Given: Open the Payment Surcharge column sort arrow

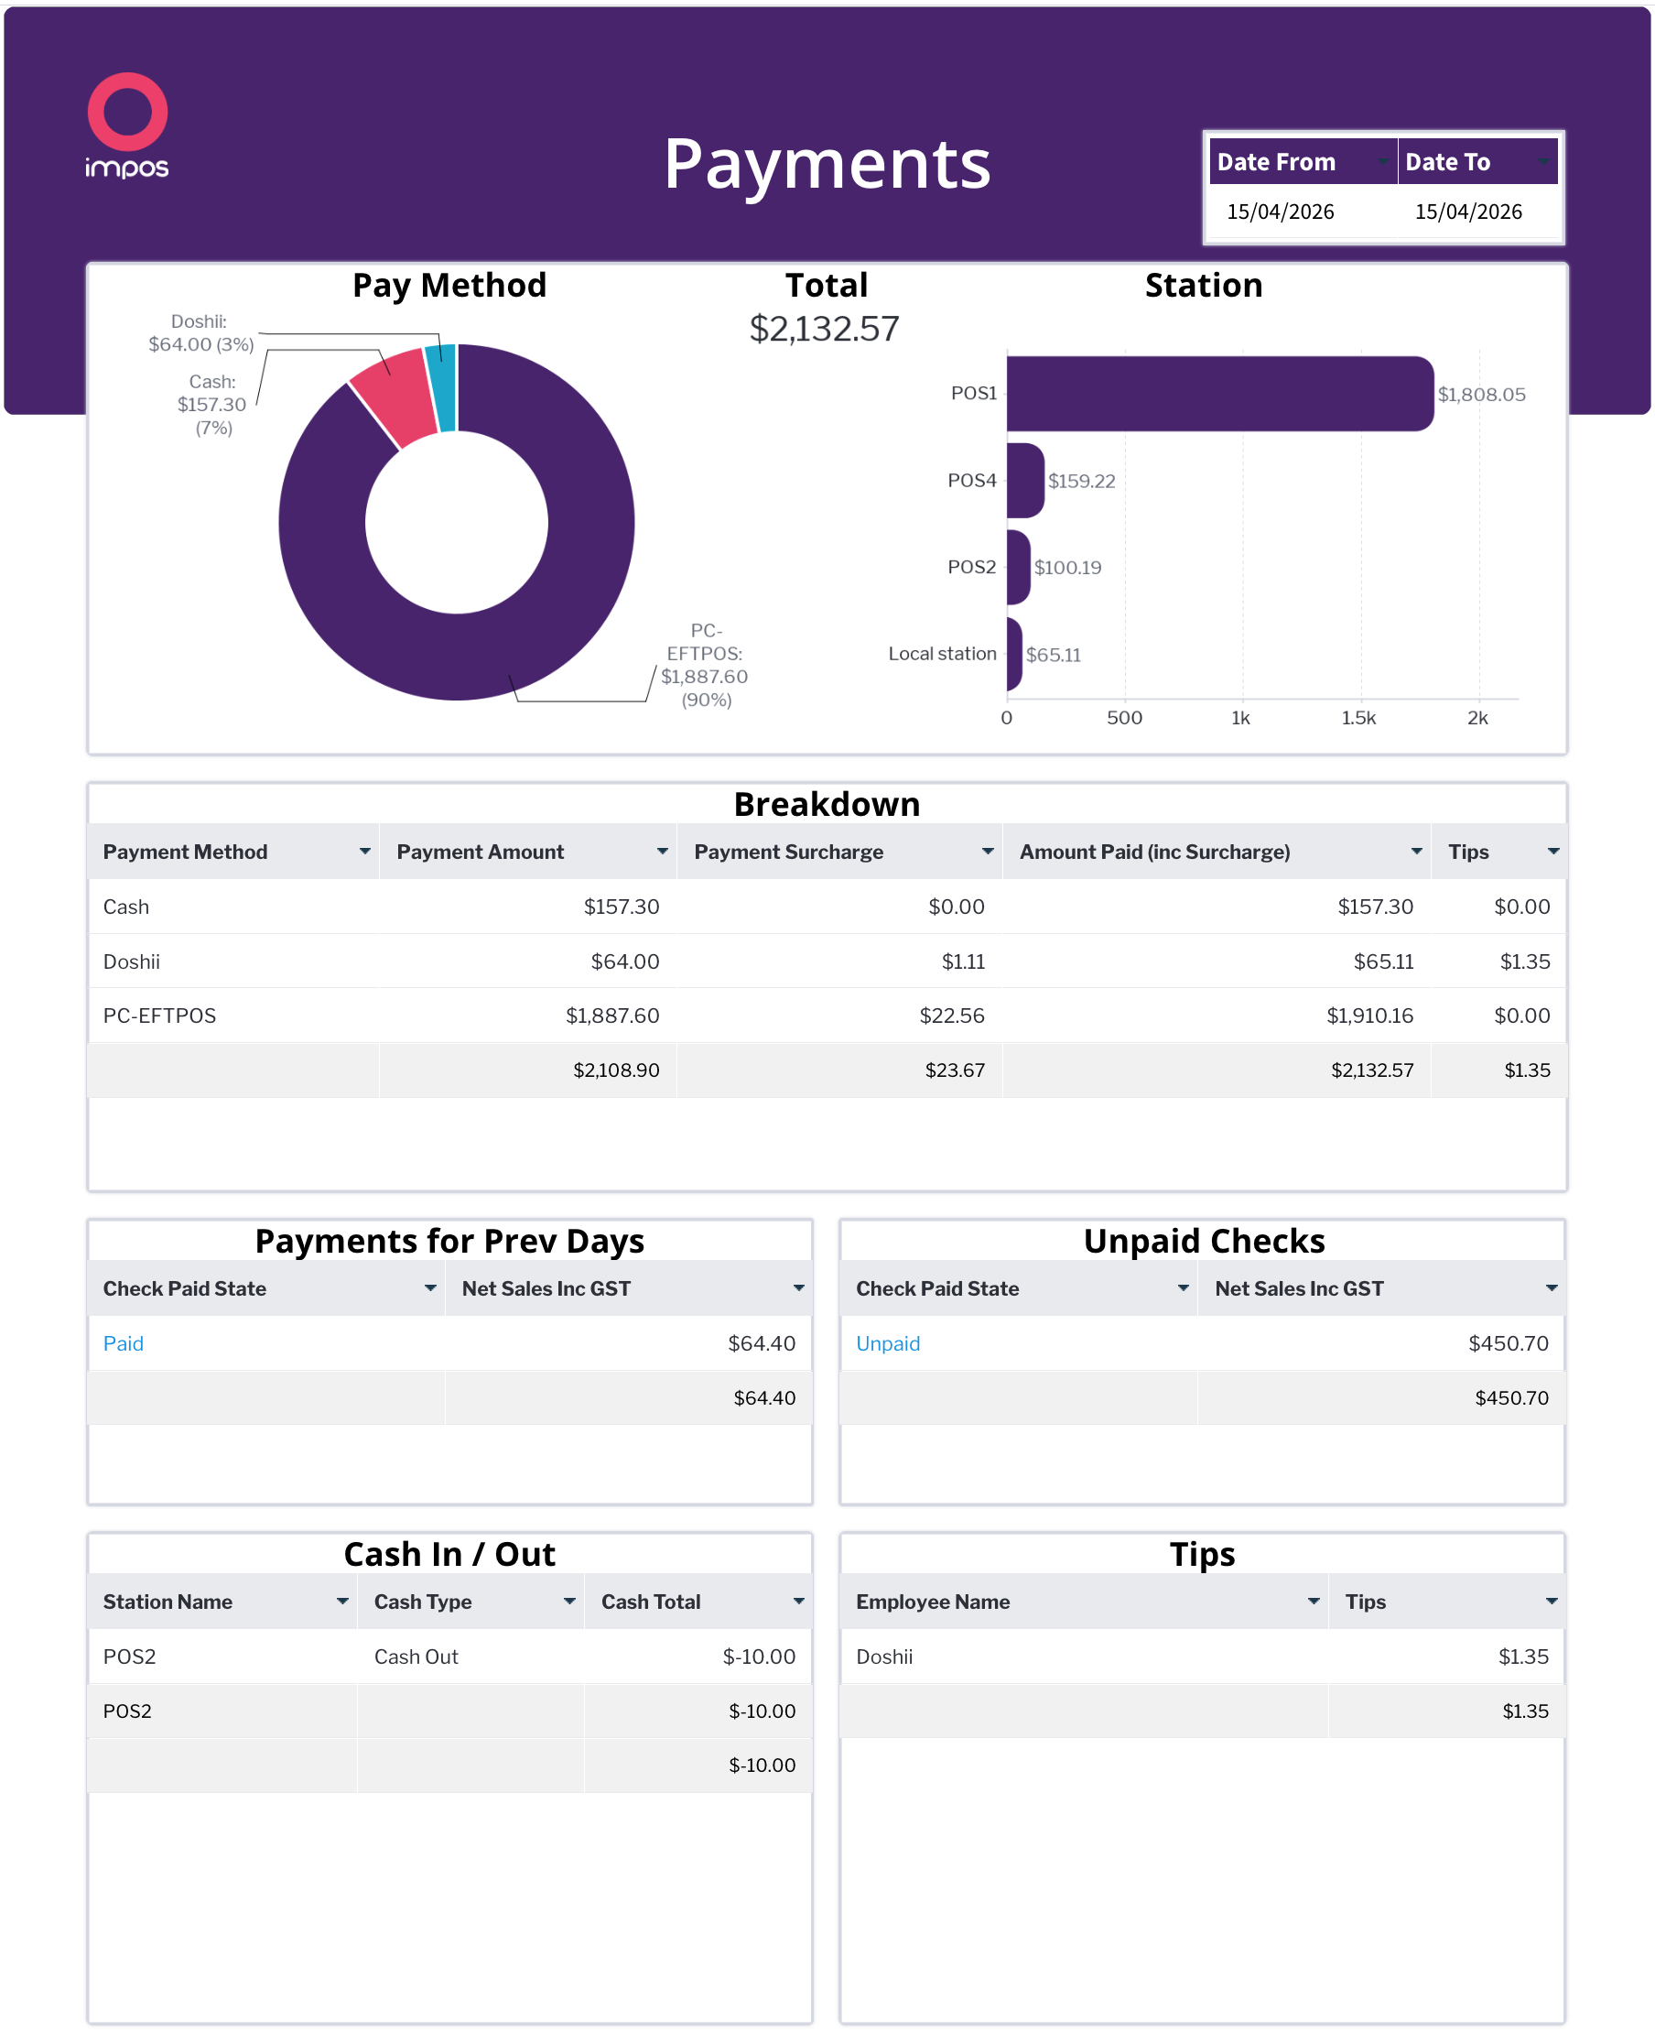Looking at the screenshot, I should point(988,852).
